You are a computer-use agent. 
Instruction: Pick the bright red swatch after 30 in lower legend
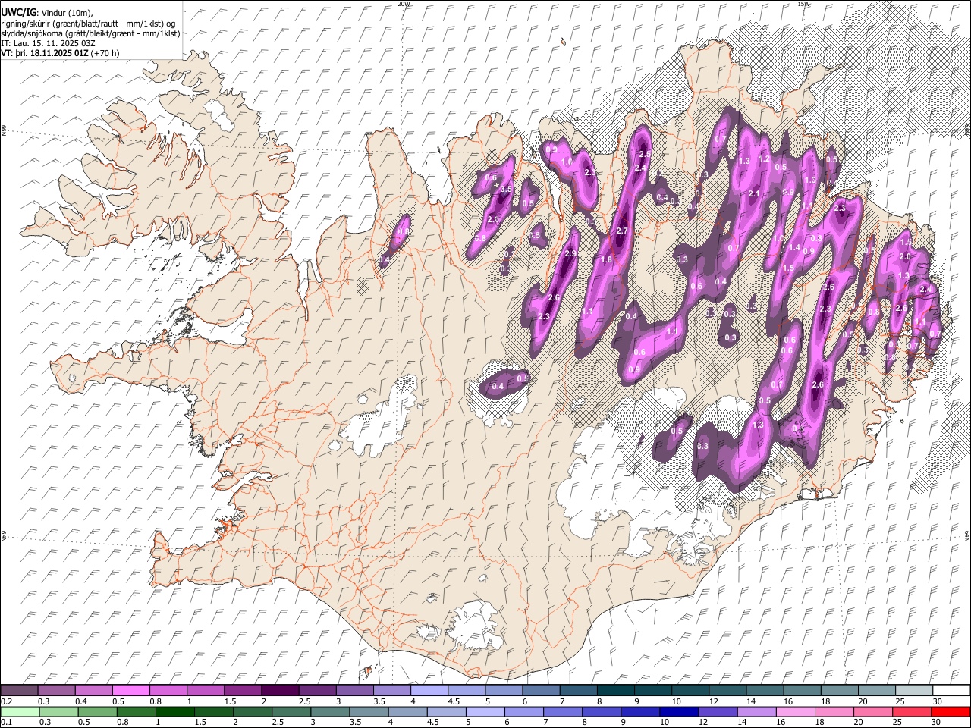[x=951, y=712]
